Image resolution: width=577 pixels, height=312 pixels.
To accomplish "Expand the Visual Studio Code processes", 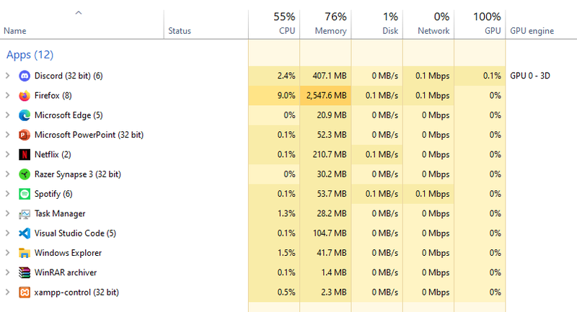I will [x=7, y=233].
